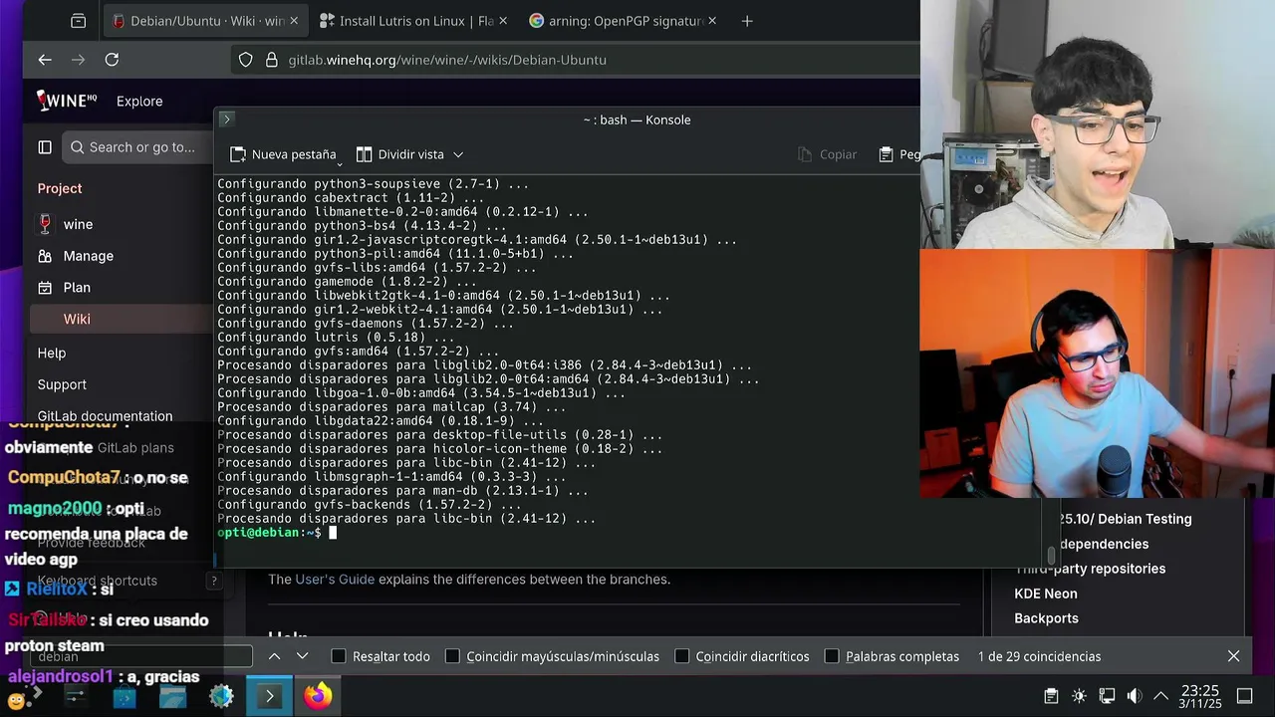The image size is (1275, 717).
Task: Open the clock showing 23:25
Action: [1200, 696]
